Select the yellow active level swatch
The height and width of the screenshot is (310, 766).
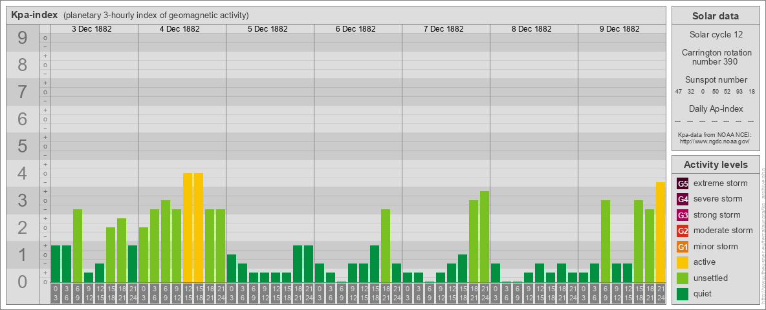point(683,262)
